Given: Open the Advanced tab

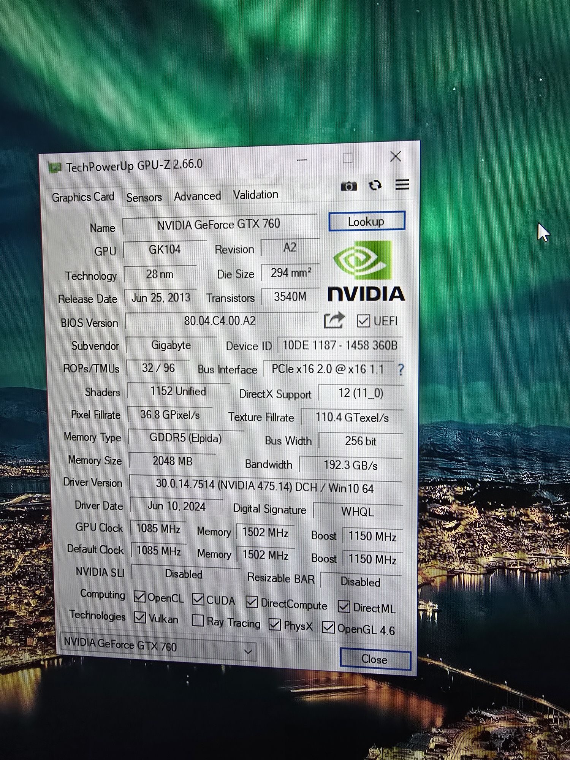Looking at the screenshot, I should click(197, 196).
